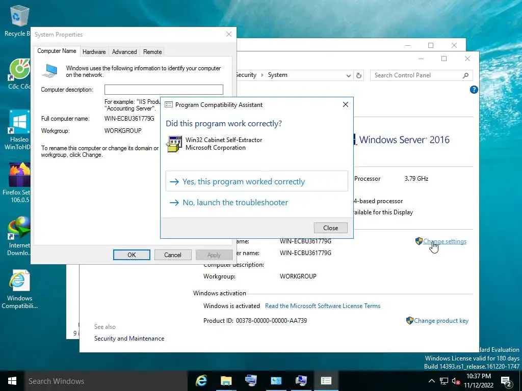522x391 pixels.
Task: Open Security and Maintenance link
Action: click(129, 339)
